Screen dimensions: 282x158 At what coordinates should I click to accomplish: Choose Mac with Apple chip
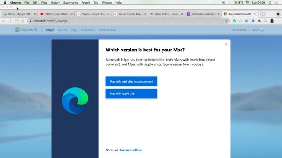131,93
